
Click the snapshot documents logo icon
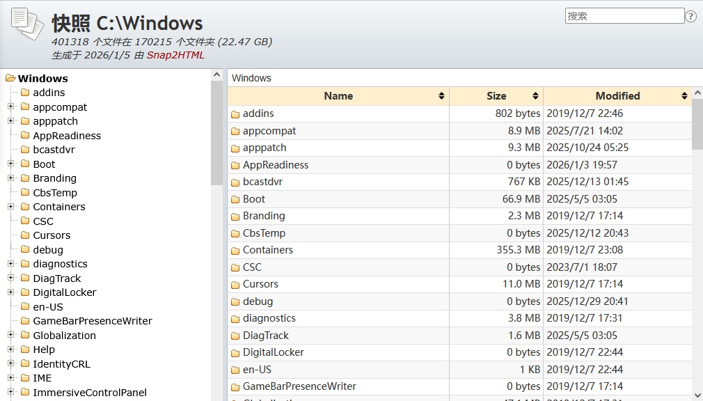pyautogui.click(x=27, y=24)
